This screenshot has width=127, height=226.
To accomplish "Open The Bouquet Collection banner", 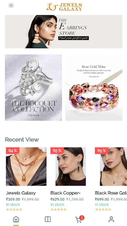I will point(33,87).
